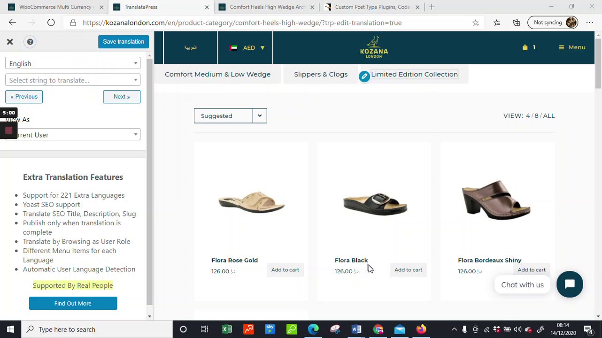Viewport: 602px width, 338px height.
Task: View site security lock icon
Action: [73, 23]
